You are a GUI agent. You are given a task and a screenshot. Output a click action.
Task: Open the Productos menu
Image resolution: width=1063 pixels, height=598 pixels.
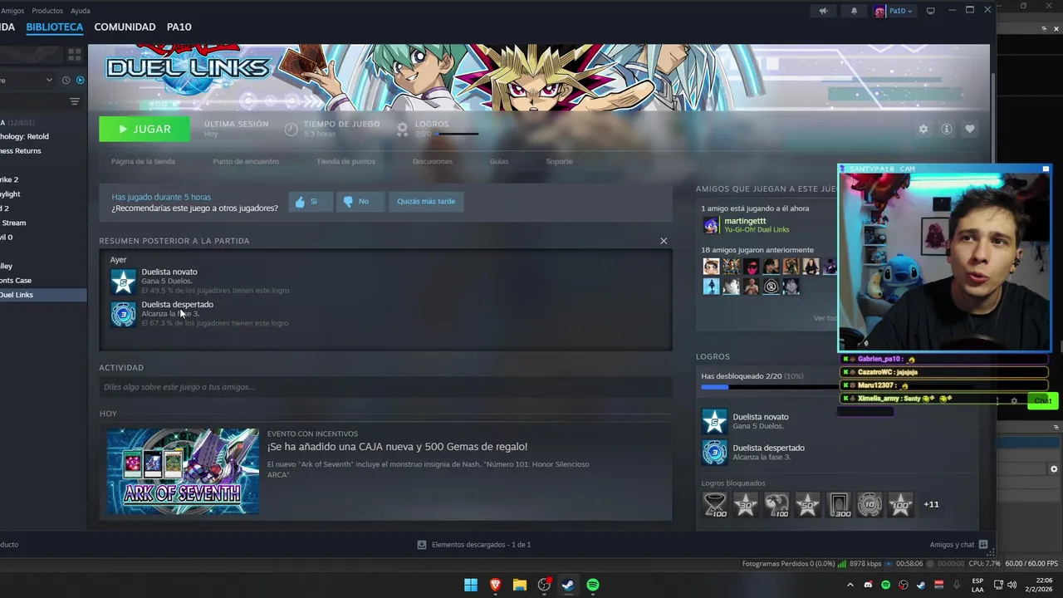[x=47, y=11]
